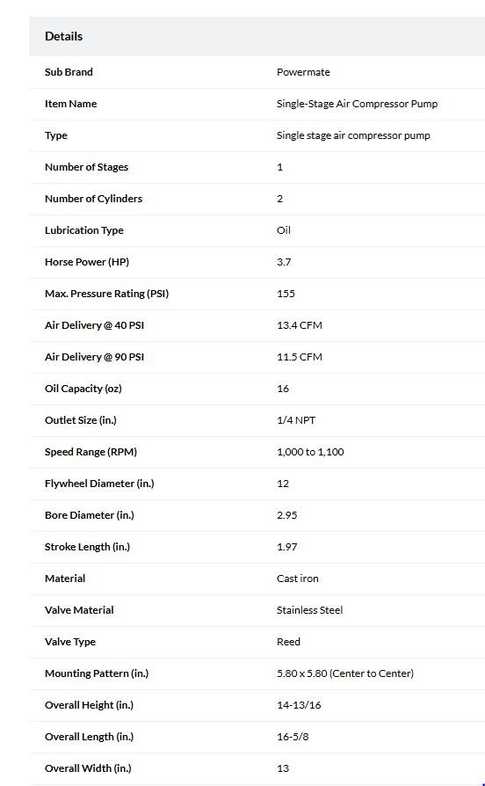
Task: Click the Lubrication Type label
Action: [83, 230]
